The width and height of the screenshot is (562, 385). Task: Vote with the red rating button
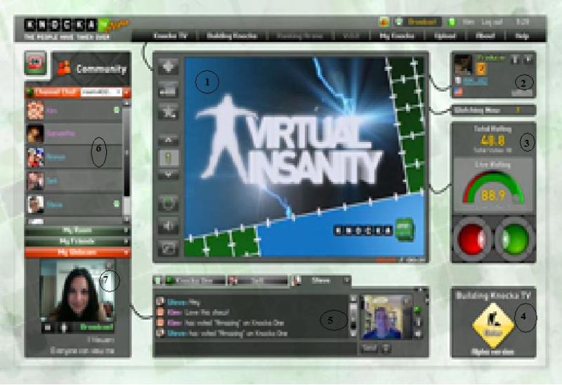(x=473, y=239)
